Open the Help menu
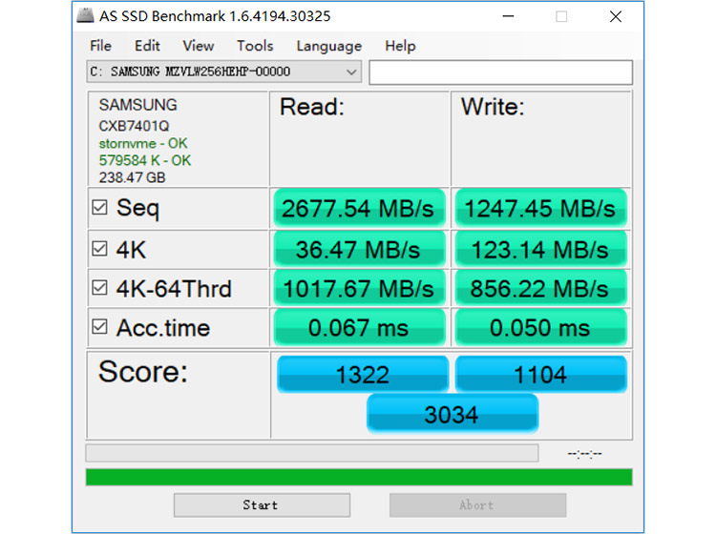The height and width of the screenshot is (534, 716). (400, 46)
